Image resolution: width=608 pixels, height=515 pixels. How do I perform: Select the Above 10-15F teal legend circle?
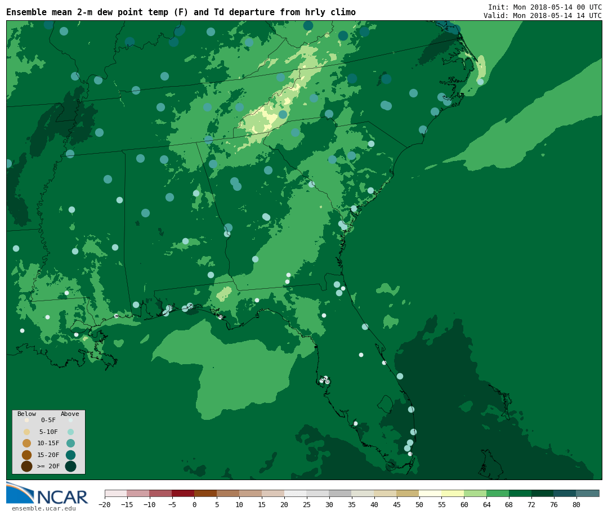tap(70, 444)
